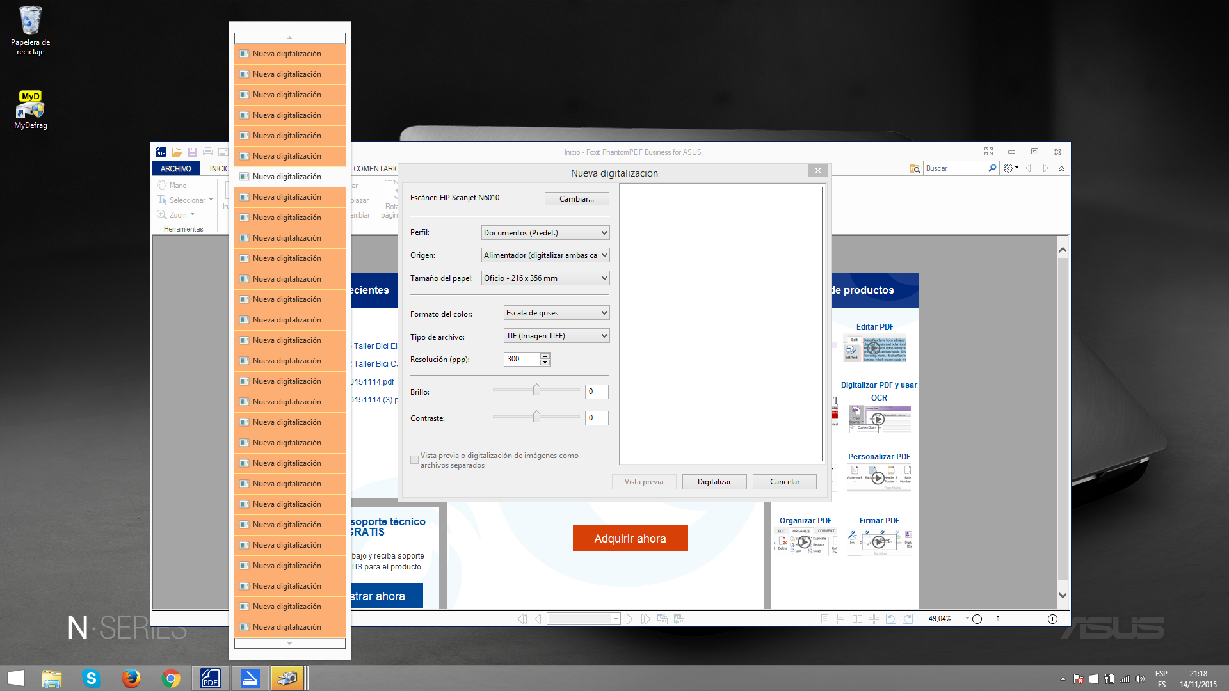Open the Windows Start button
Screen dimensions: 1229x691
[x=15, y=678]
